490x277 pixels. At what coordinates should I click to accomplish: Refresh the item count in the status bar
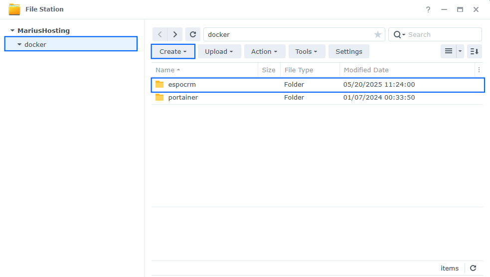(x=473, y=268)
